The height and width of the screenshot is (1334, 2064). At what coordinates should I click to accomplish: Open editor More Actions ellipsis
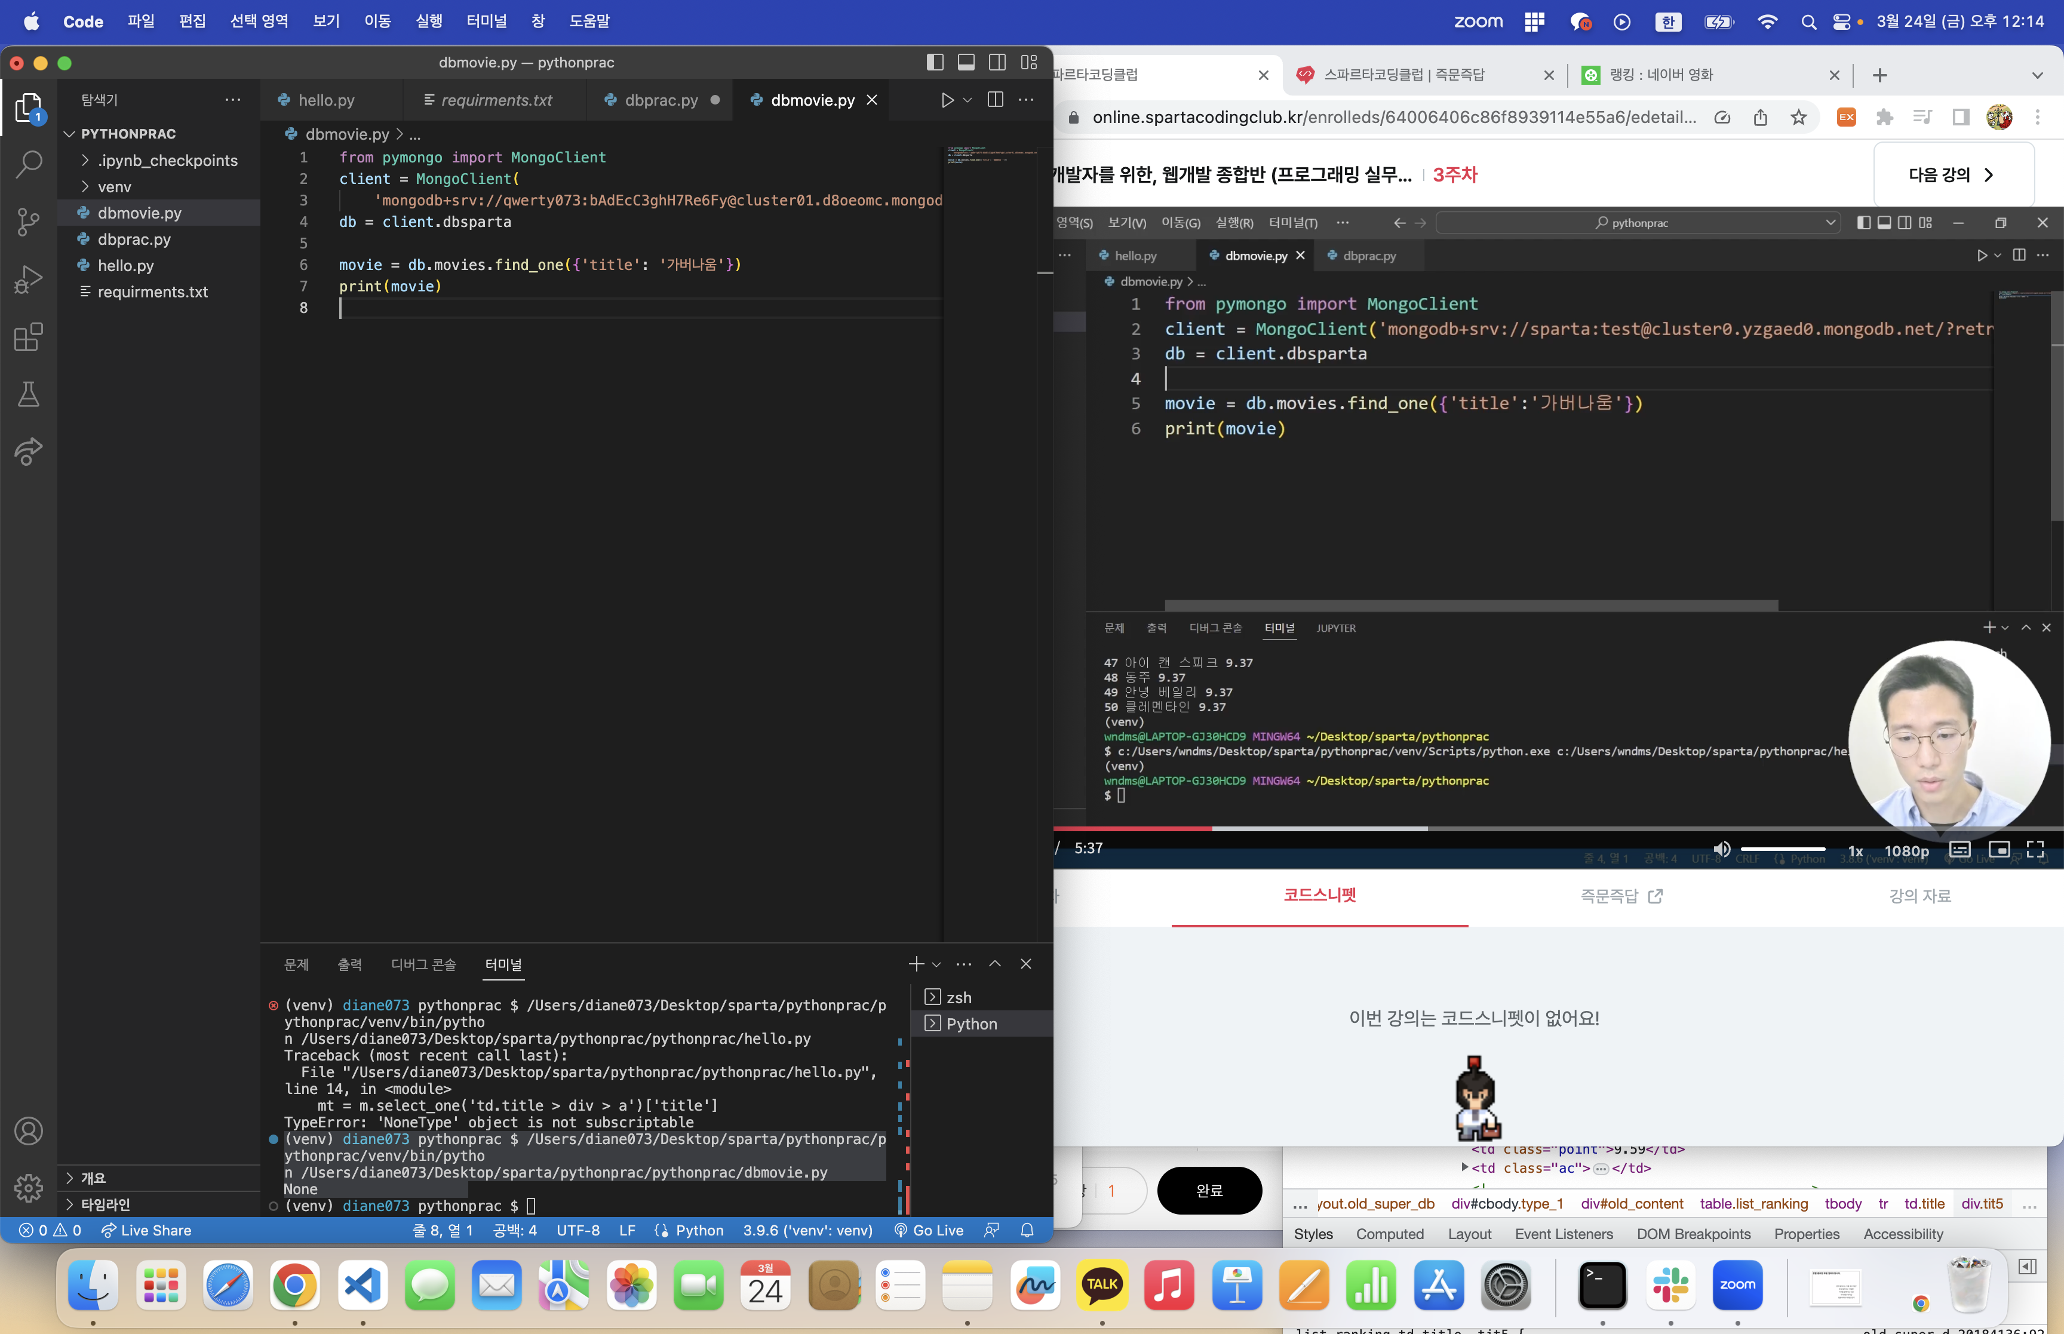click(x=1027, y=100)
